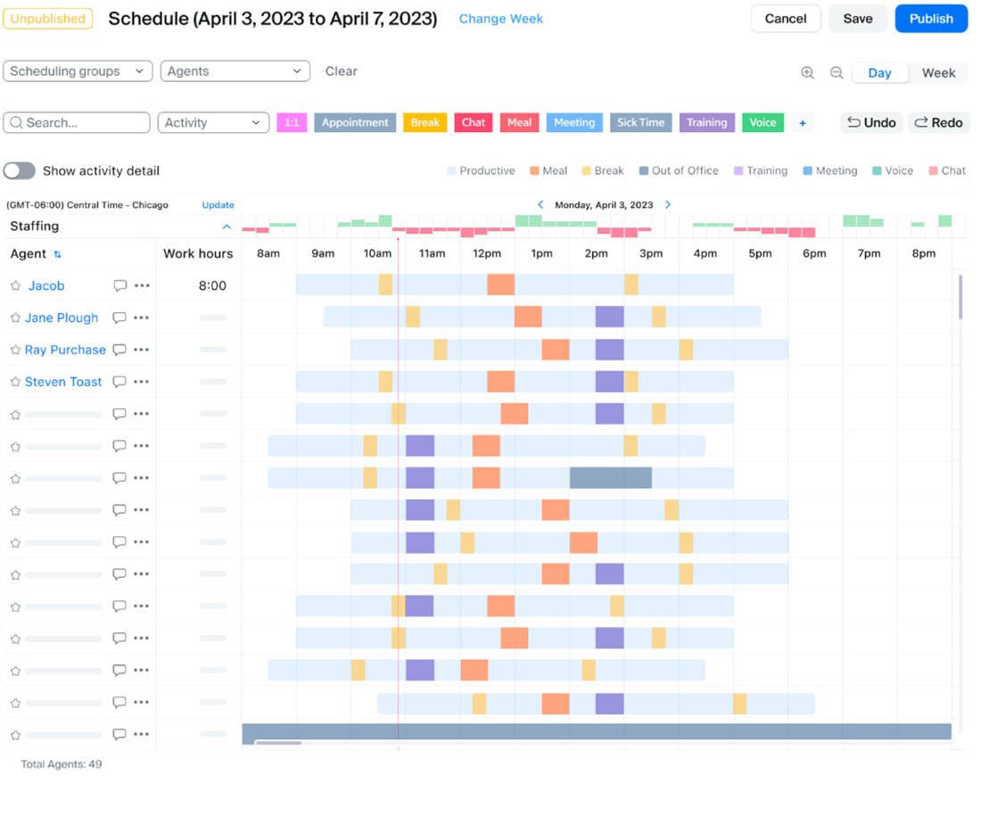The width and height of the screenshot is (981, 817).
Task: Enable the Show activity detail toggle
Action: 19,170
